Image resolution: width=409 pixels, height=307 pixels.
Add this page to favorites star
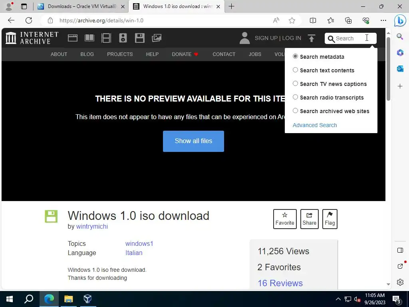[292, 20]
